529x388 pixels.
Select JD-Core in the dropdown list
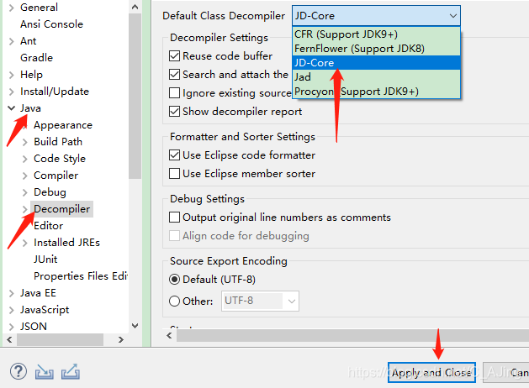[376, 63]
